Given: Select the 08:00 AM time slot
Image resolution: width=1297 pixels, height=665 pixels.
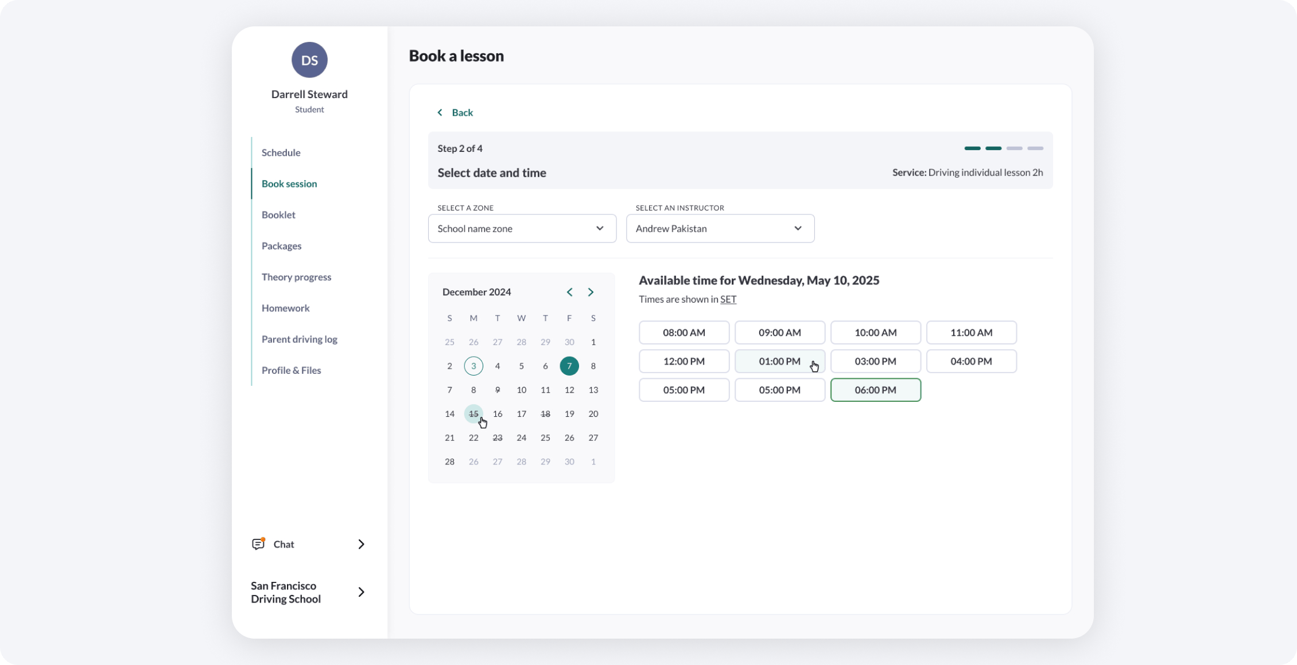Looking at the screenshot, I should (x=684, y=332).
